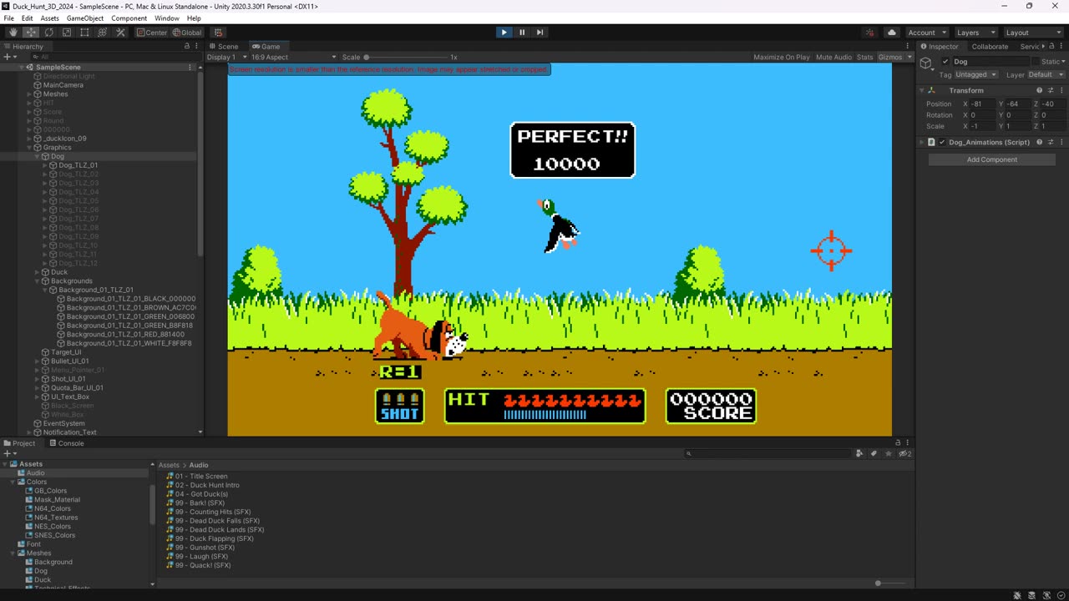Select the Rect tool
This screenshot has height=601, width=1069.
click(x=84, y=33)
